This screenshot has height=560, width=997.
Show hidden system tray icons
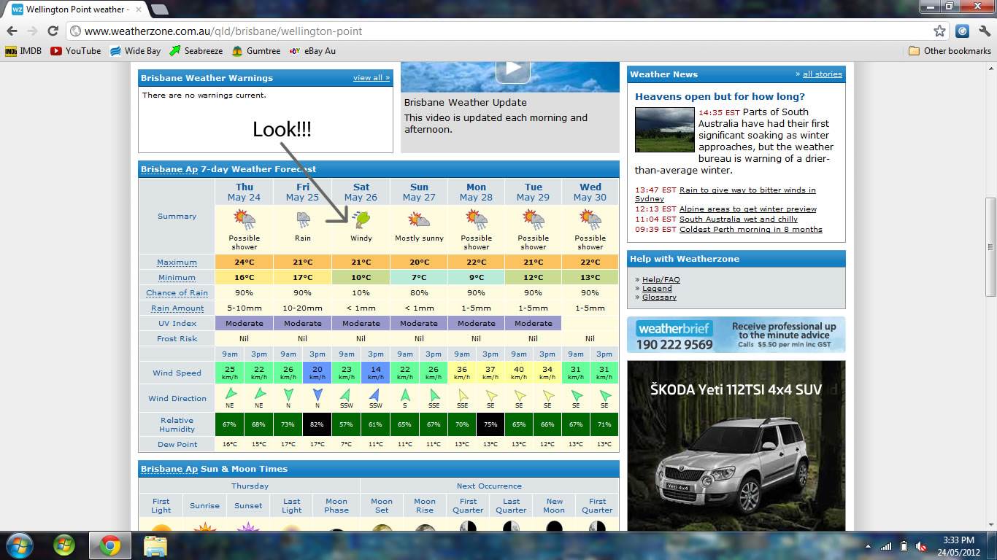click(868, 546)
